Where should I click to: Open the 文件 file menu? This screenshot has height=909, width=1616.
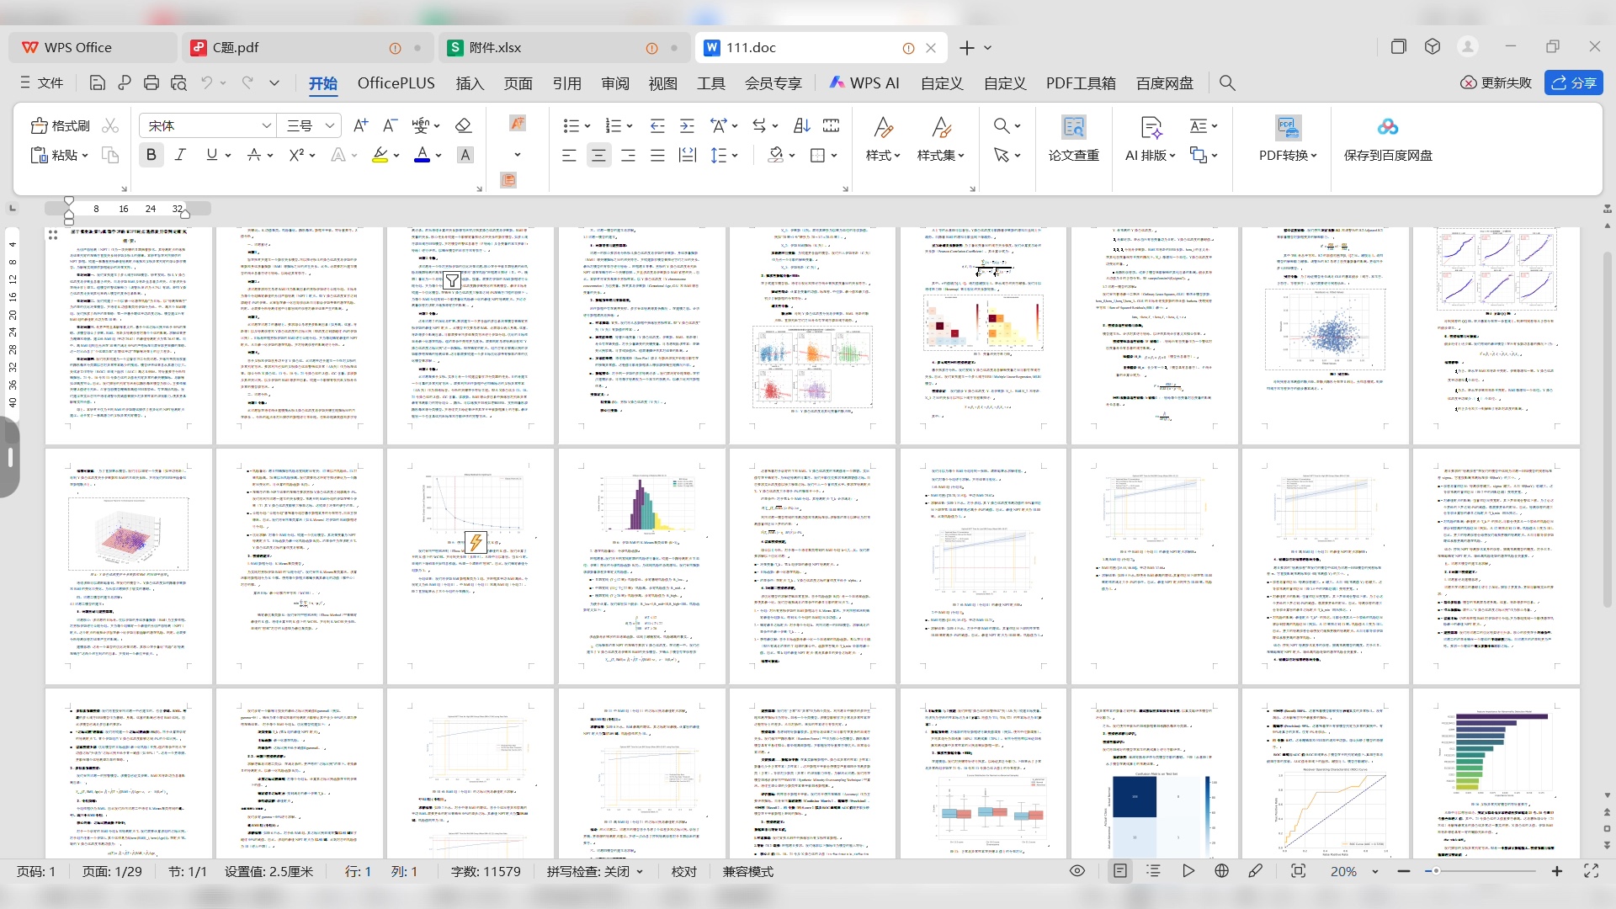(42, 82)
